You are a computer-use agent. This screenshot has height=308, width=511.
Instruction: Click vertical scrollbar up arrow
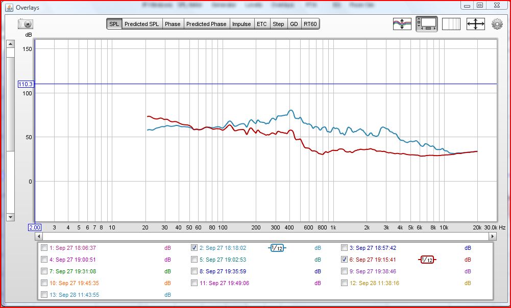click(10, 44)
